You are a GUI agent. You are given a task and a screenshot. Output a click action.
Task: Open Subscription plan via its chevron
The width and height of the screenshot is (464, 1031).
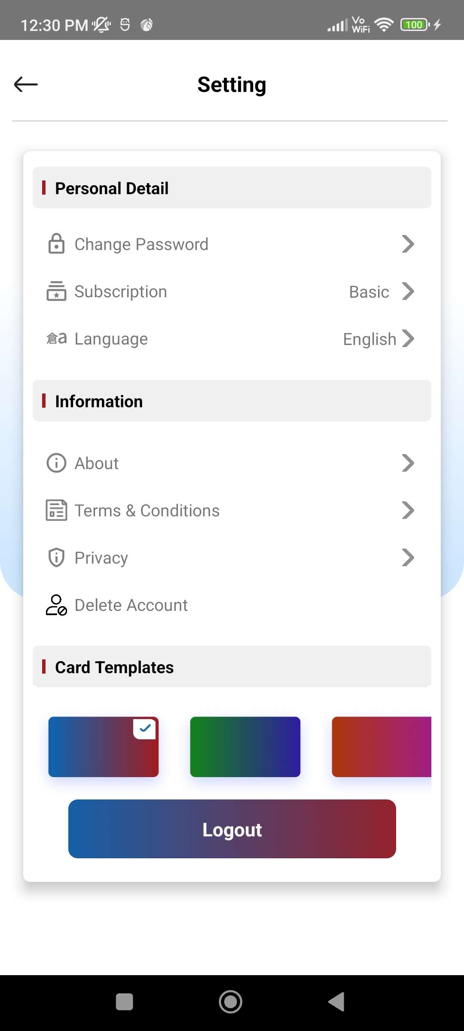tap(408, 291)
